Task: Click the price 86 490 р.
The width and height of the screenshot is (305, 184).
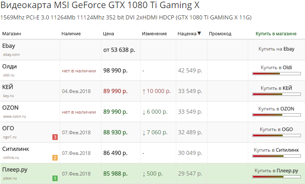Action: [115, 153]
